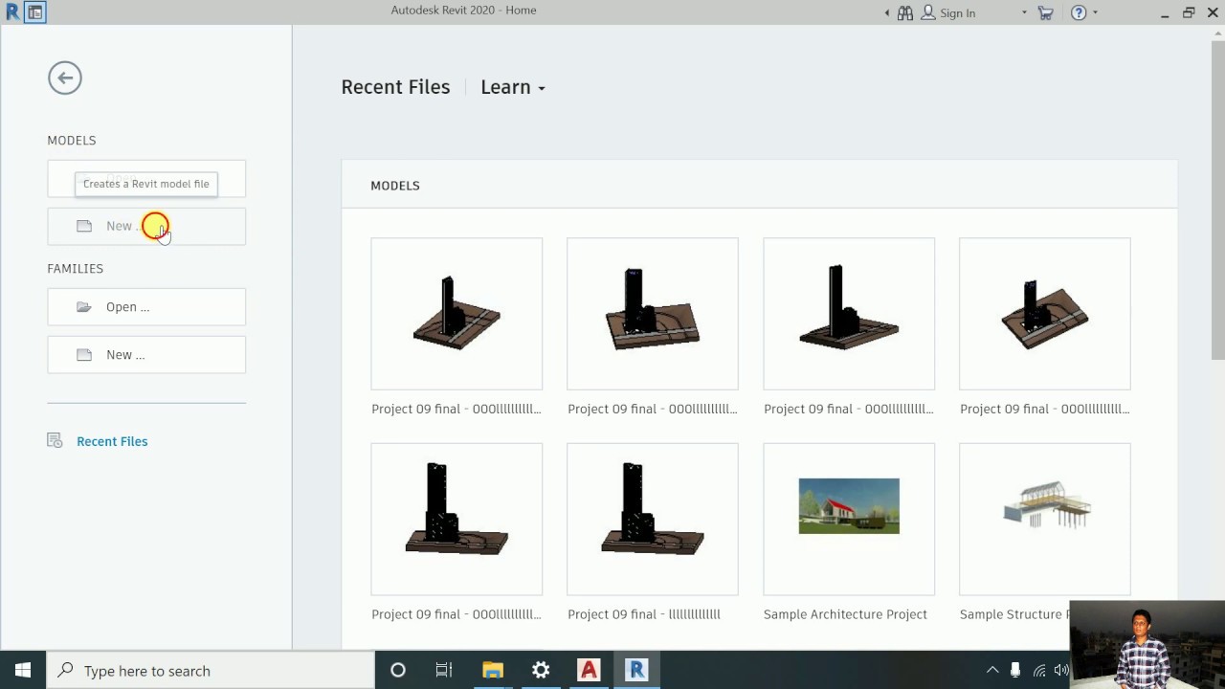The height and width of the screenshot is (689, 1225).
Task: Open the binoculars search icon
Action: tap(904, 12)
